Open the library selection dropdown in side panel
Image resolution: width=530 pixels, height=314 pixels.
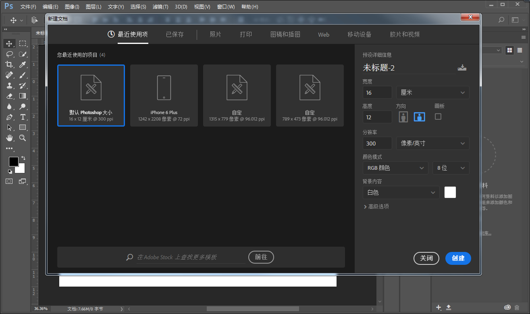(x=493, y=50)
